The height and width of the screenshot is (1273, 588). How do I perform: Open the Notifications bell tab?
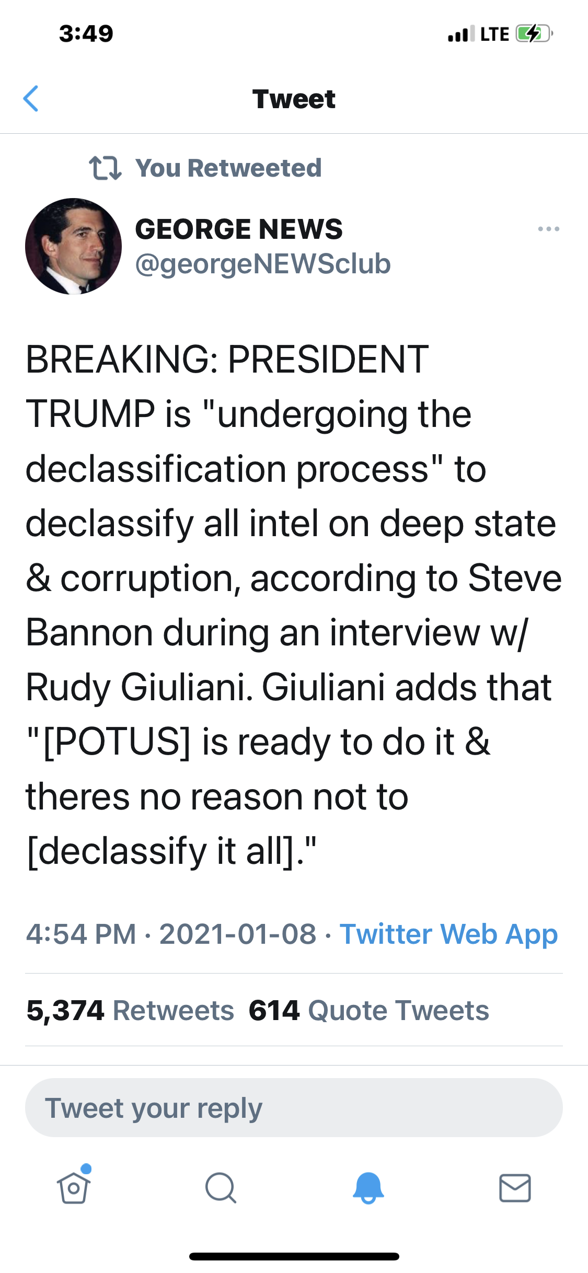(x=368, y=1188)
